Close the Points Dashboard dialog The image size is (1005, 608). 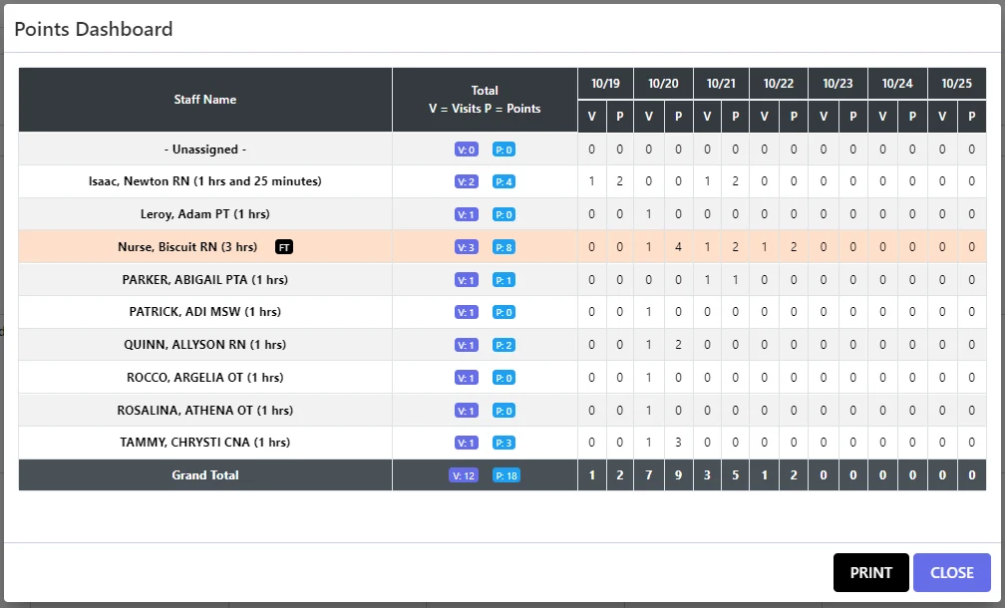[951, 572]
